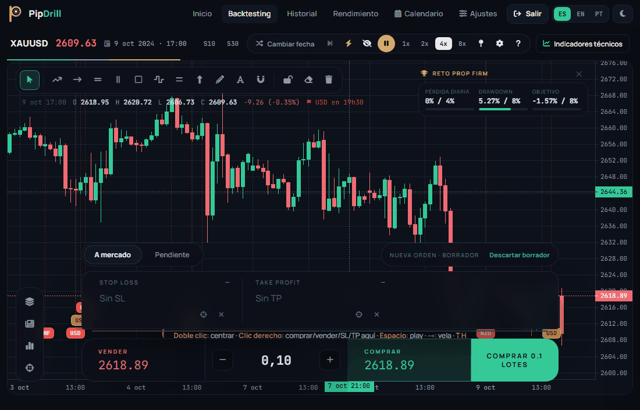Click the Comprar 0.1 Lotes button
The height and width of the screenshot is (410, 640).
pyautogui.click(x=514, y=360)
